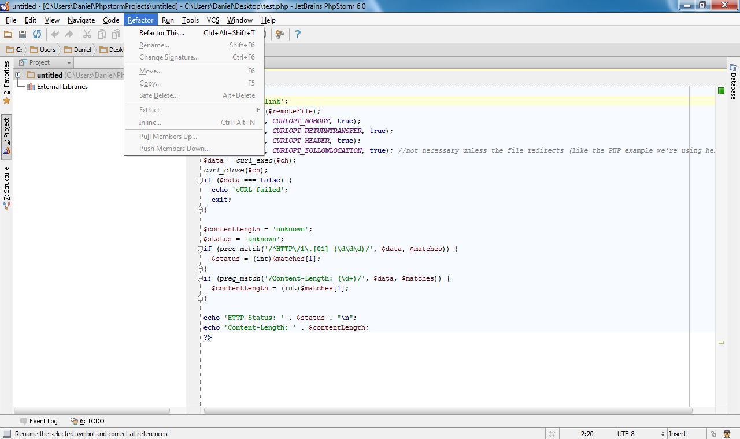Click the Daniel breadcrumb in navigation bar
The image size is (740, 439).
[x=77, y=50]
